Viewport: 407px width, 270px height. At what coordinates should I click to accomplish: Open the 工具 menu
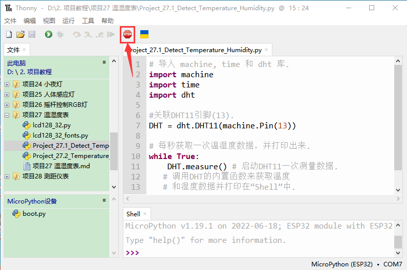88,21
